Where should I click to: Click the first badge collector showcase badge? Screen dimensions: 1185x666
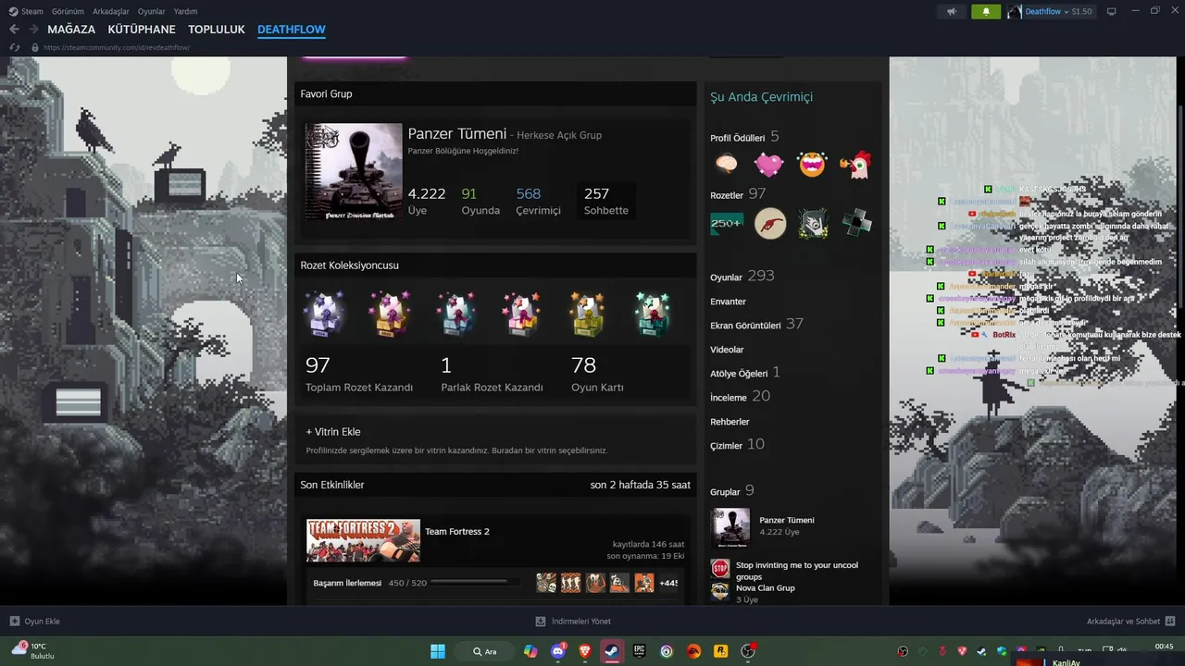(x=324, y=314)
